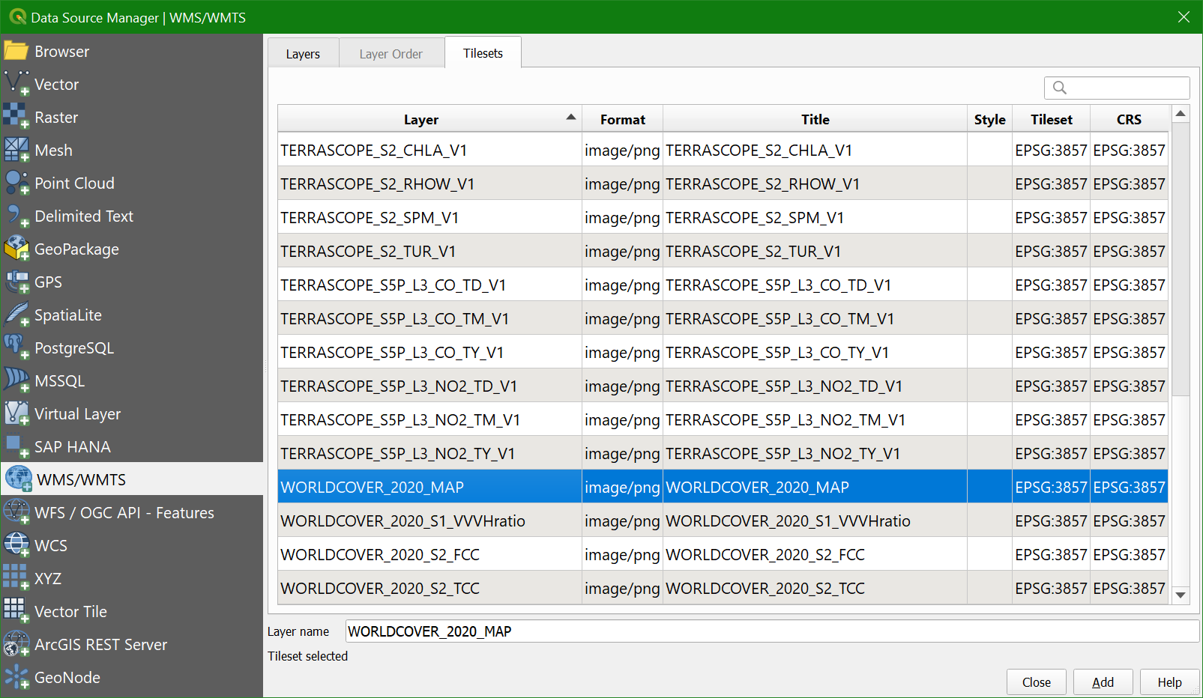Click the Close button
The width and height of the screenshot is (1203, 698).
tap(1037, 682)
